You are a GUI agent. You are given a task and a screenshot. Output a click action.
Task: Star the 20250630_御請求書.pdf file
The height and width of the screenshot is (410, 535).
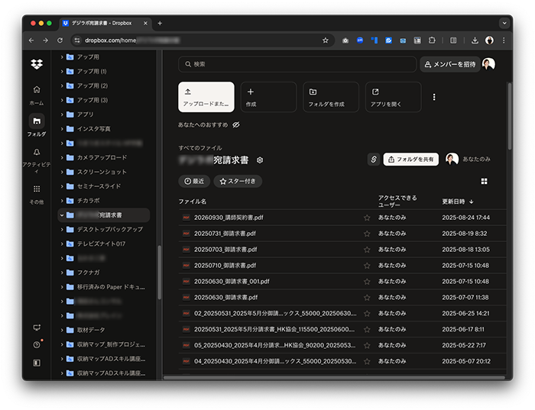pyautogui.click(x=367, y=298)
